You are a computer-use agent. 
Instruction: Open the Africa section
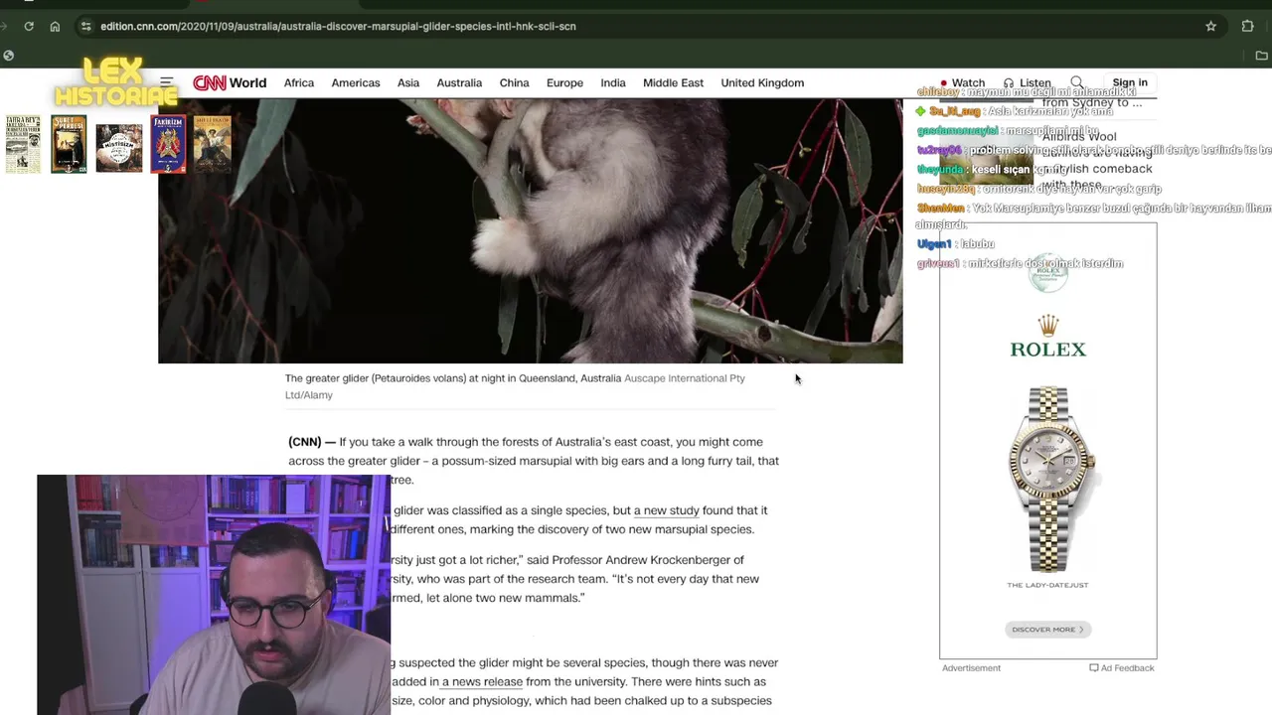[x=299, y=82]
